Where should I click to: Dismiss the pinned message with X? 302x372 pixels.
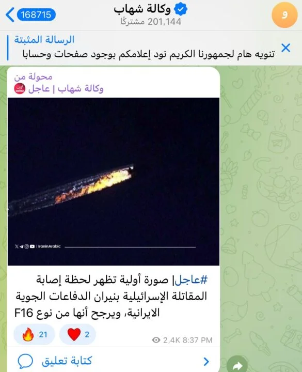[x=285, y=48]
